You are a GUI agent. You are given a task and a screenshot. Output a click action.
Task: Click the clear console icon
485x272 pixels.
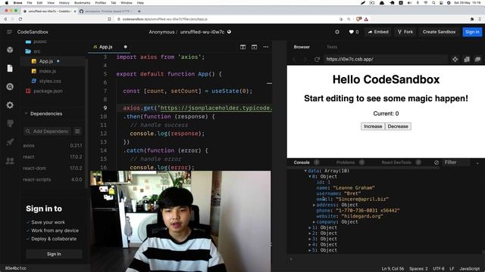pos(436,162)
